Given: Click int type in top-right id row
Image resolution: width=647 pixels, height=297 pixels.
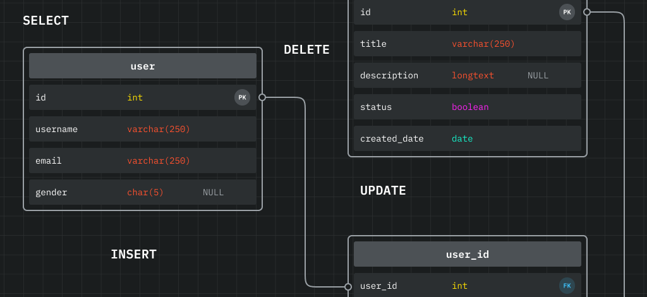Looking at the screenshot, I should [460, 13].
